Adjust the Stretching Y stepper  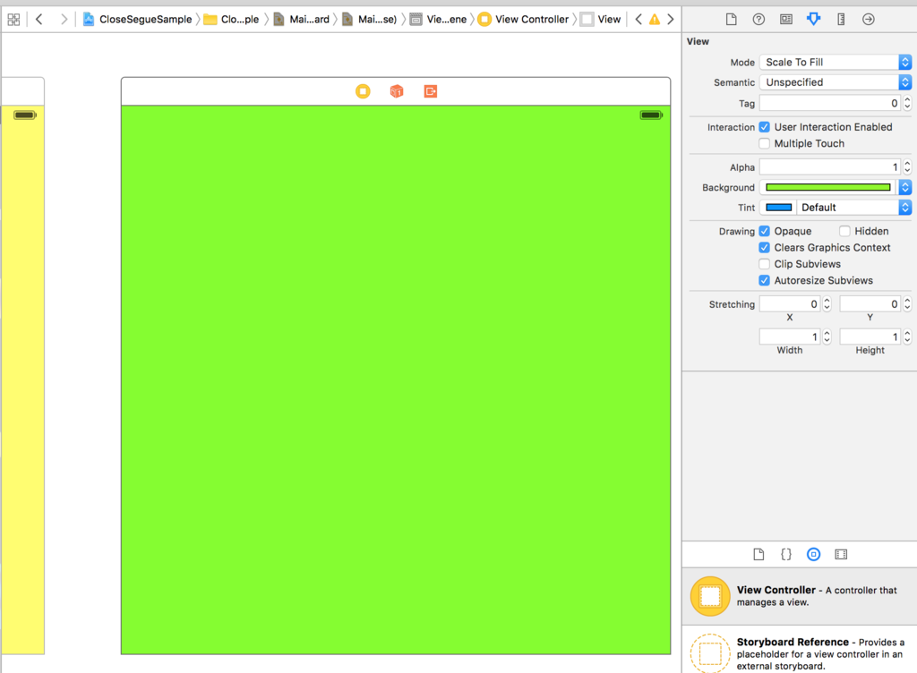[907, 303]
